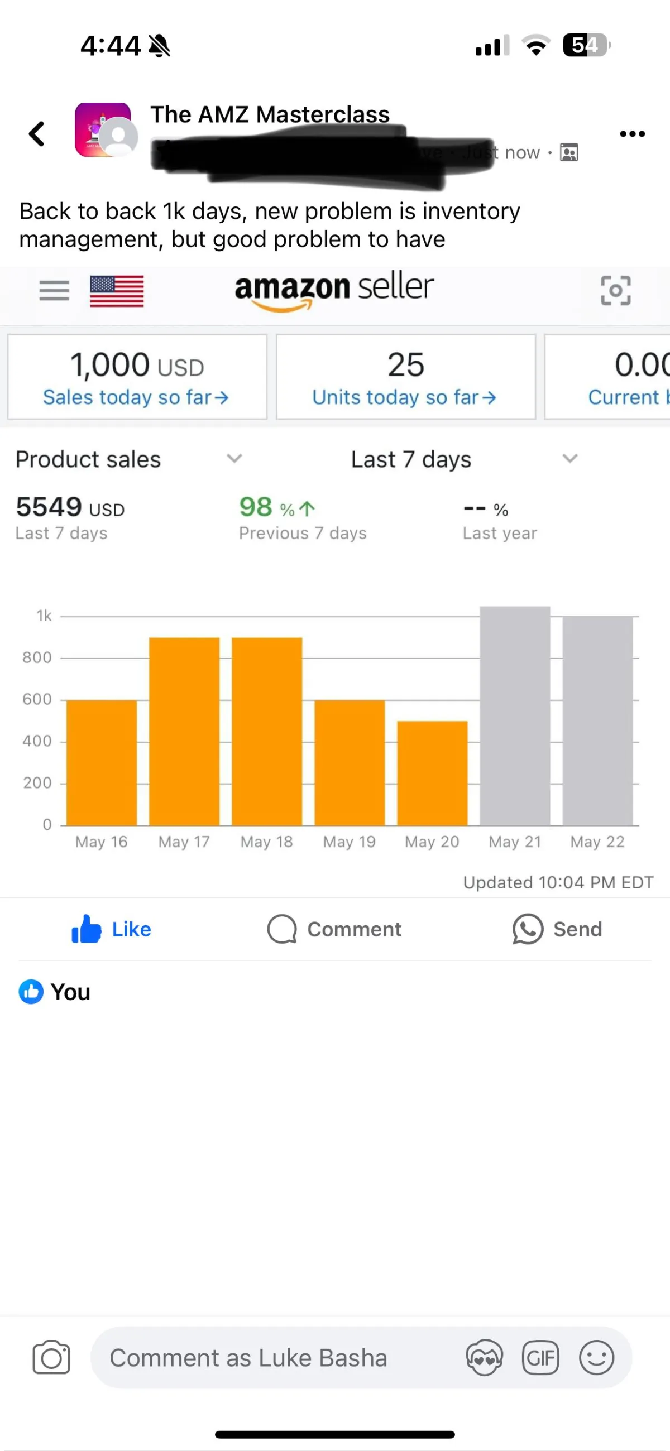Tap the back arrow icon

(37, 134)
